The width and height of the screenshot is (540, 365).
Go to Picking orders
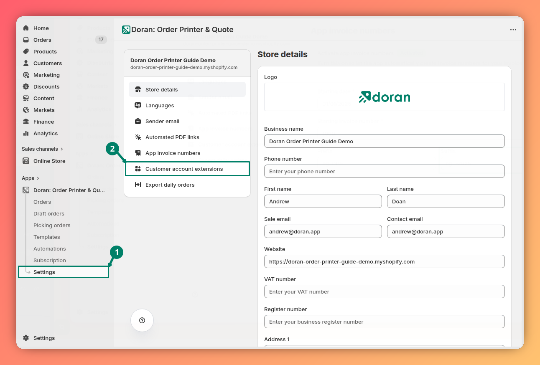coord(52,225)
